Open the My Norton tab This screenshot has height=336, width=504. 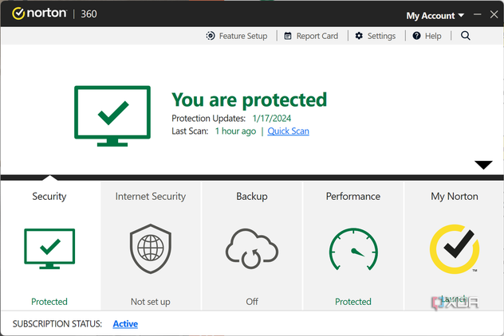[x=455, y=196]
